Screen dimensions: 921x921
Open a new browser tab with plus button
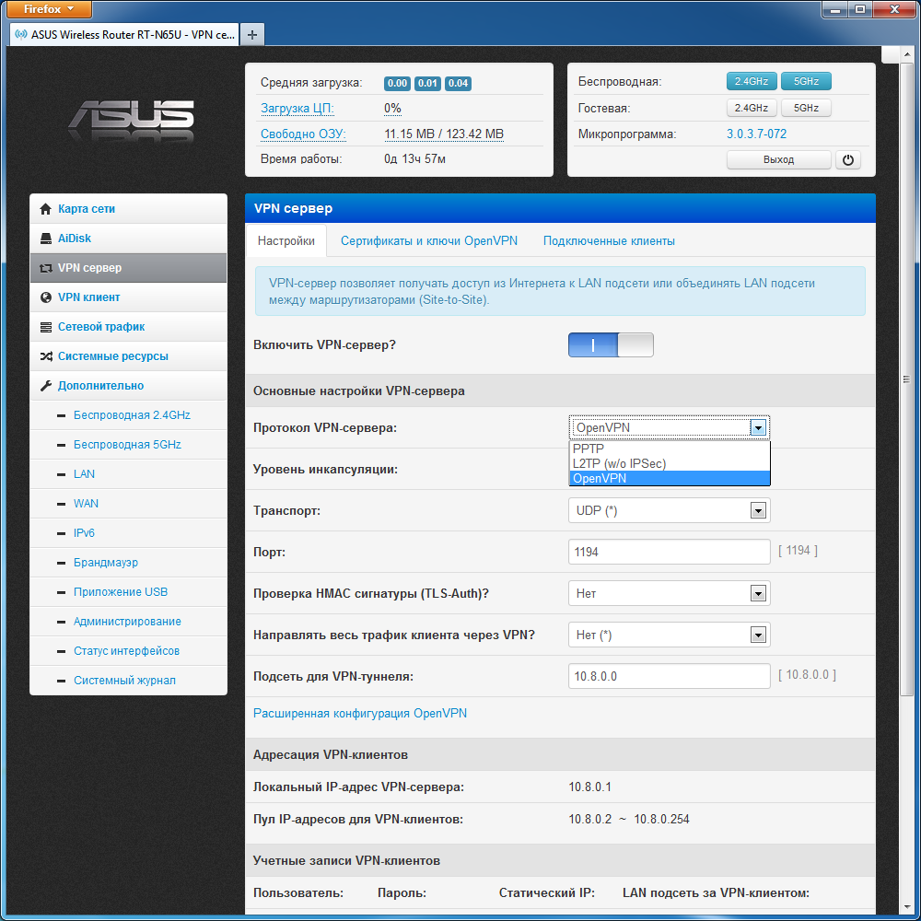pos(252,35)
